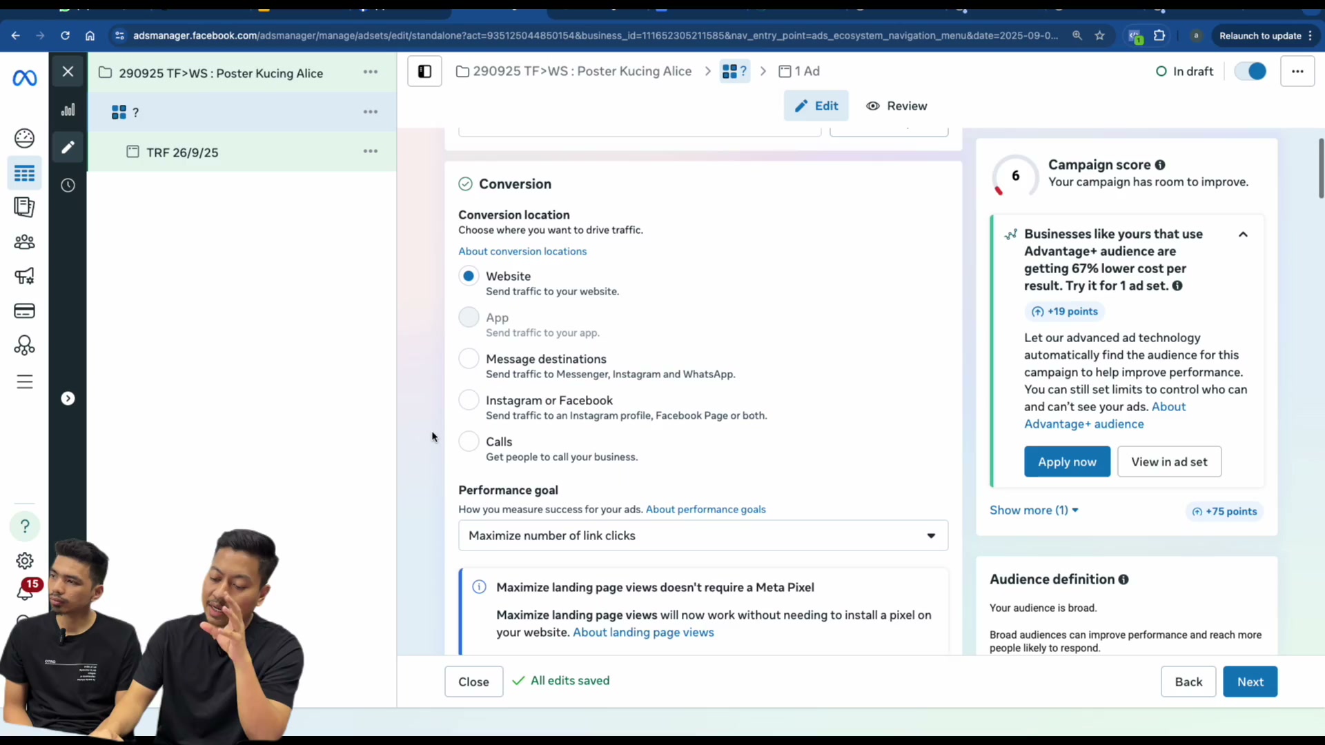Open the Meta logo home menu
Image resolution: width=1325 pixels, height=745 pixels.
[x=25, y=79]
